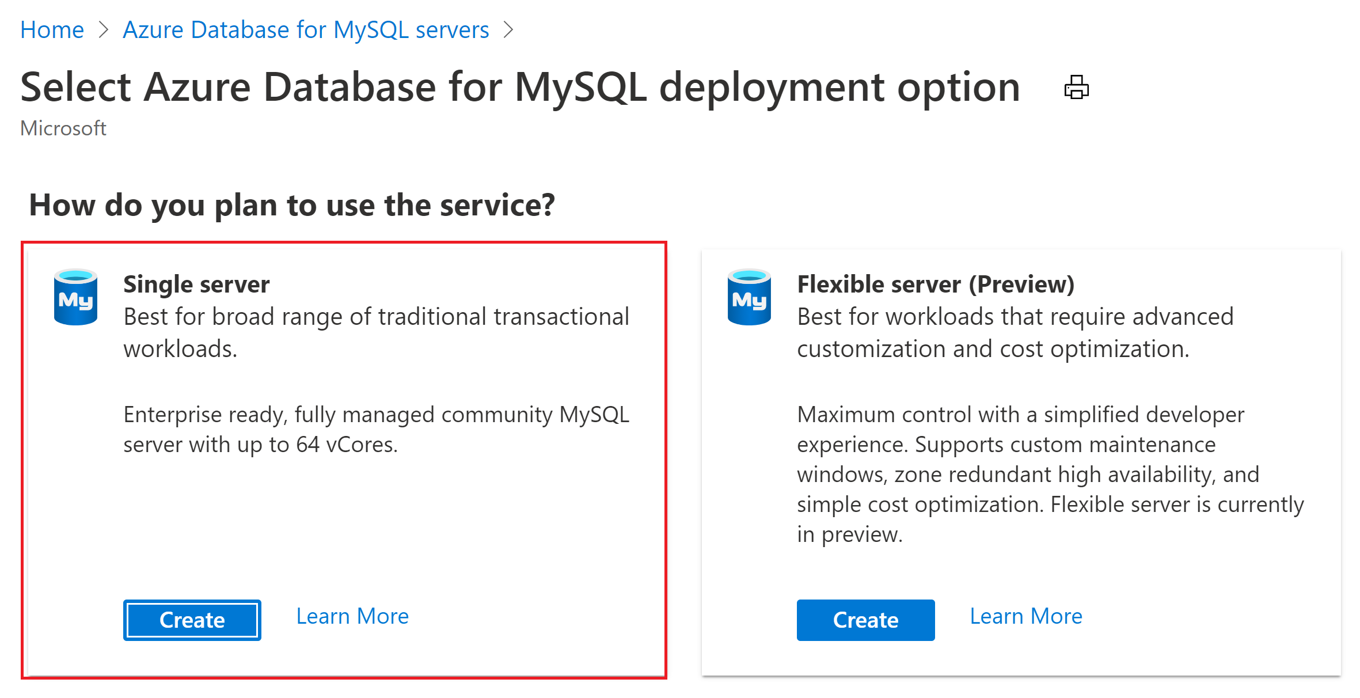Create a Flexible server (Preview) deployment

pyautogui.click(x=865, y=620)
